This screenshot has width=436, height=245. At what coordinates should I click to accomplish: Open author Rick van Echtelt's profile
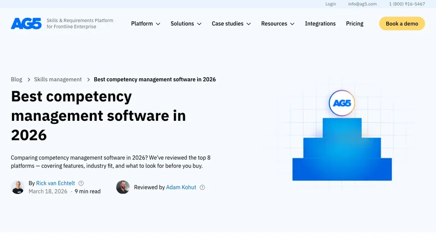[55, 183]
